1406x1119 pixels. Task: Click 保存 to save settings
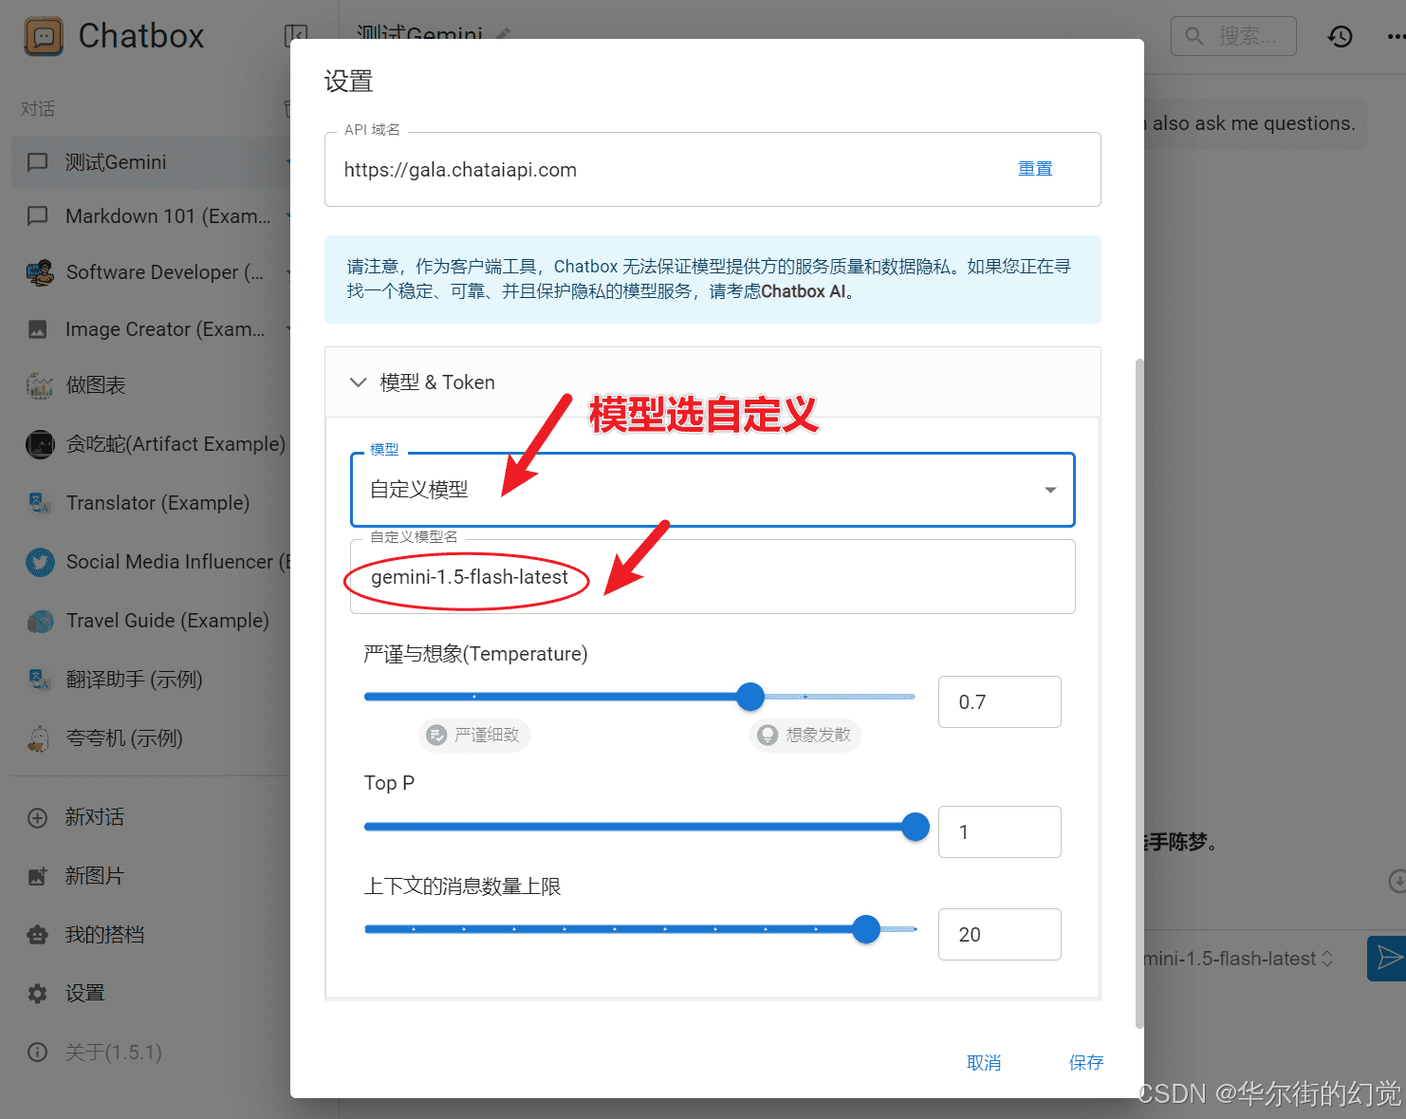1086,1063
